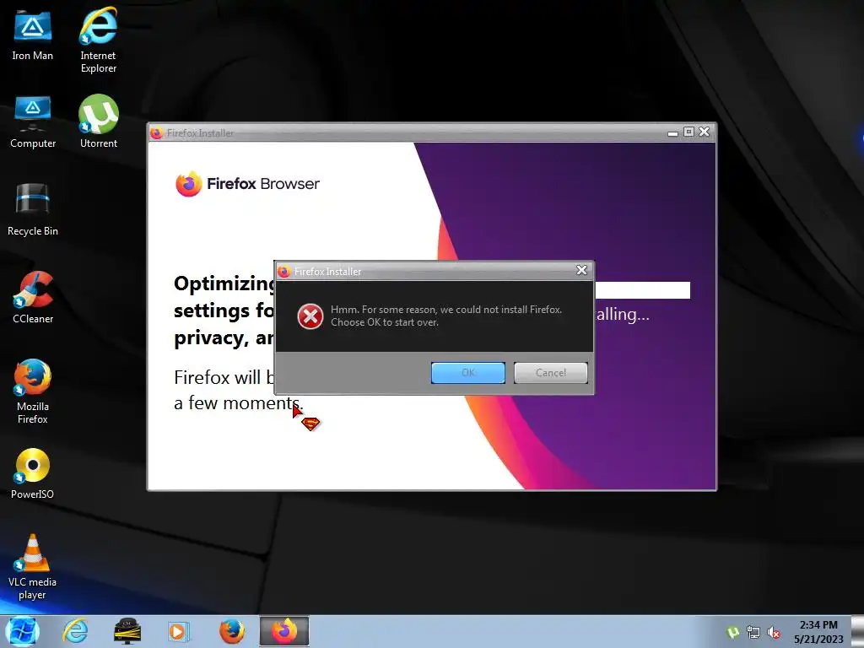Image resolution: width=864 pixels, height=648 pixels.
Task: Select the Utorrent desktop icon
Action: [98, 121]
